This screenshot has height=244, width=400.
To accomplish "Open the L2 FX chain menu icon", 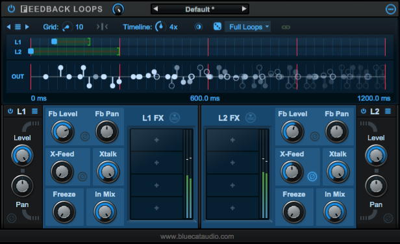I will click(x=251, y=117).
